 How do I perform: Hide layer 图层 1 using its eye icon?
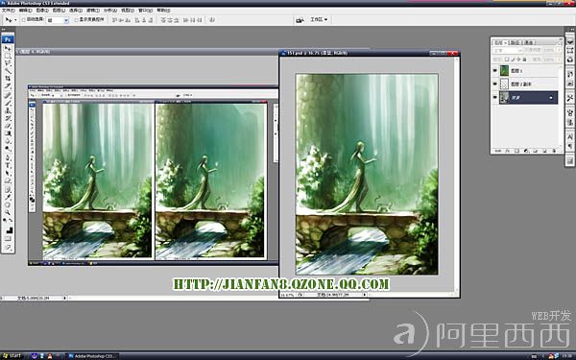[494, 71]
